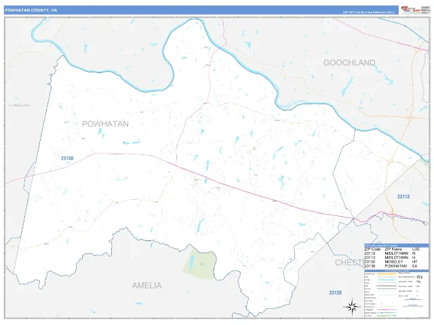434x325 pixels.
Task: Click the large POWHATAN county label
Action: (105, 124)
